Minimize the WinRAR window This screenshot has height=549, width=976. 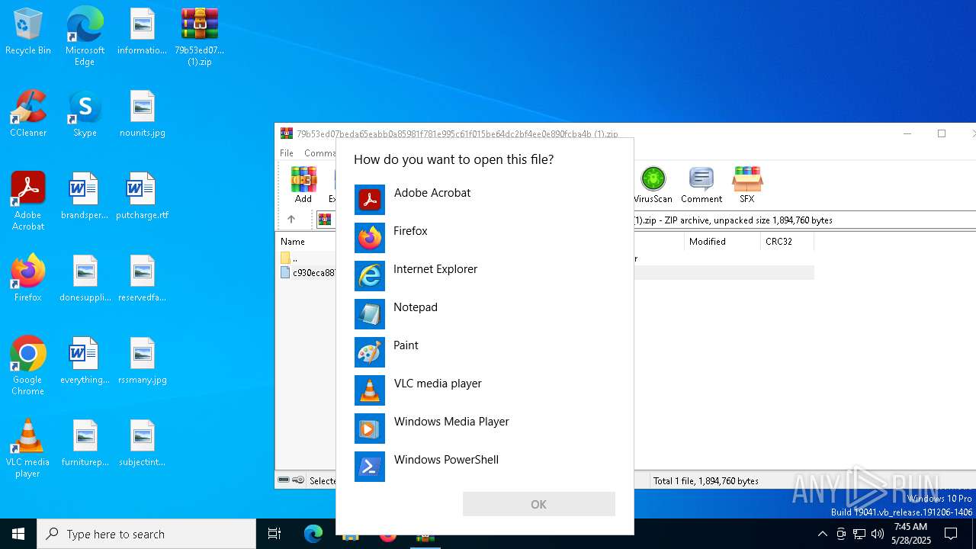tap(907, 133)
